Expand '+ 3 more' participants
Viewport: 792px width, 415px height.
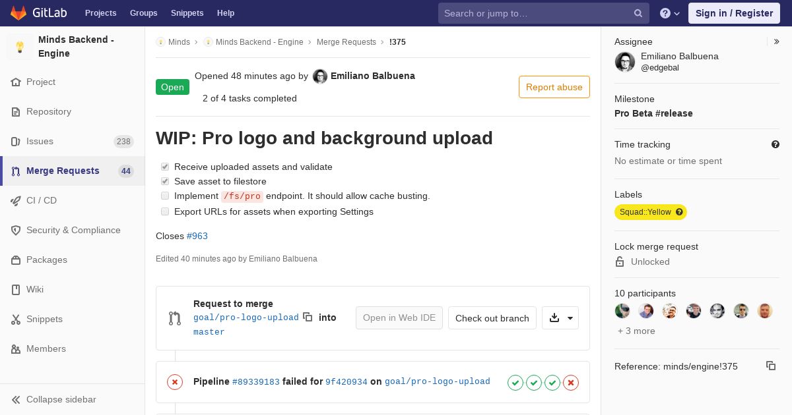(636, 331)
